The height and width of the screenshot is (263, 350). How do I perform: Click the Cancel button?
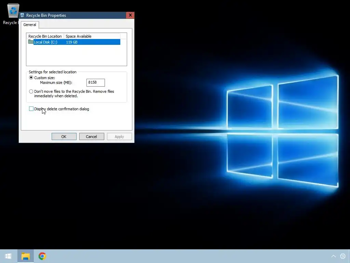click(92, 137)
